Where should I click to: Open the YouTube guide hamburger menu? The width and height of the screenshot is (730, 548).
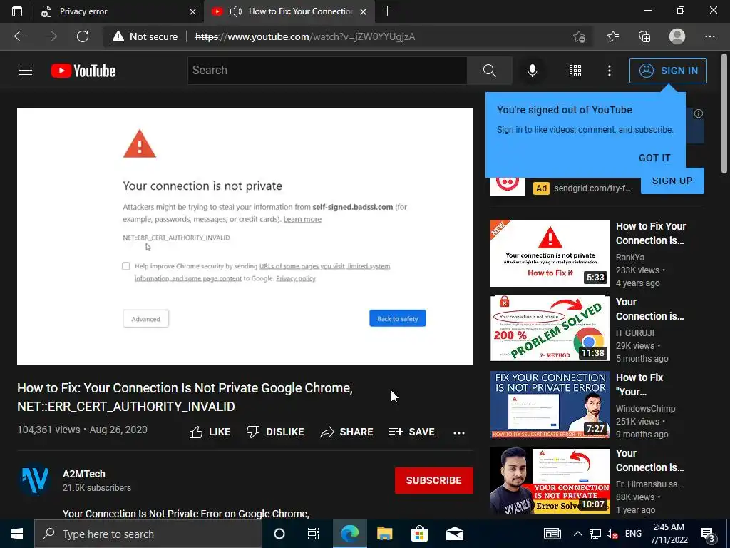pyautogui.click(x=26, y=71)
